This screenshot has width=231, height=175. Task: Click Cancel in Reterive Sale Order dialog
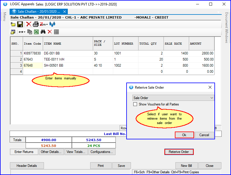(204, 135)
